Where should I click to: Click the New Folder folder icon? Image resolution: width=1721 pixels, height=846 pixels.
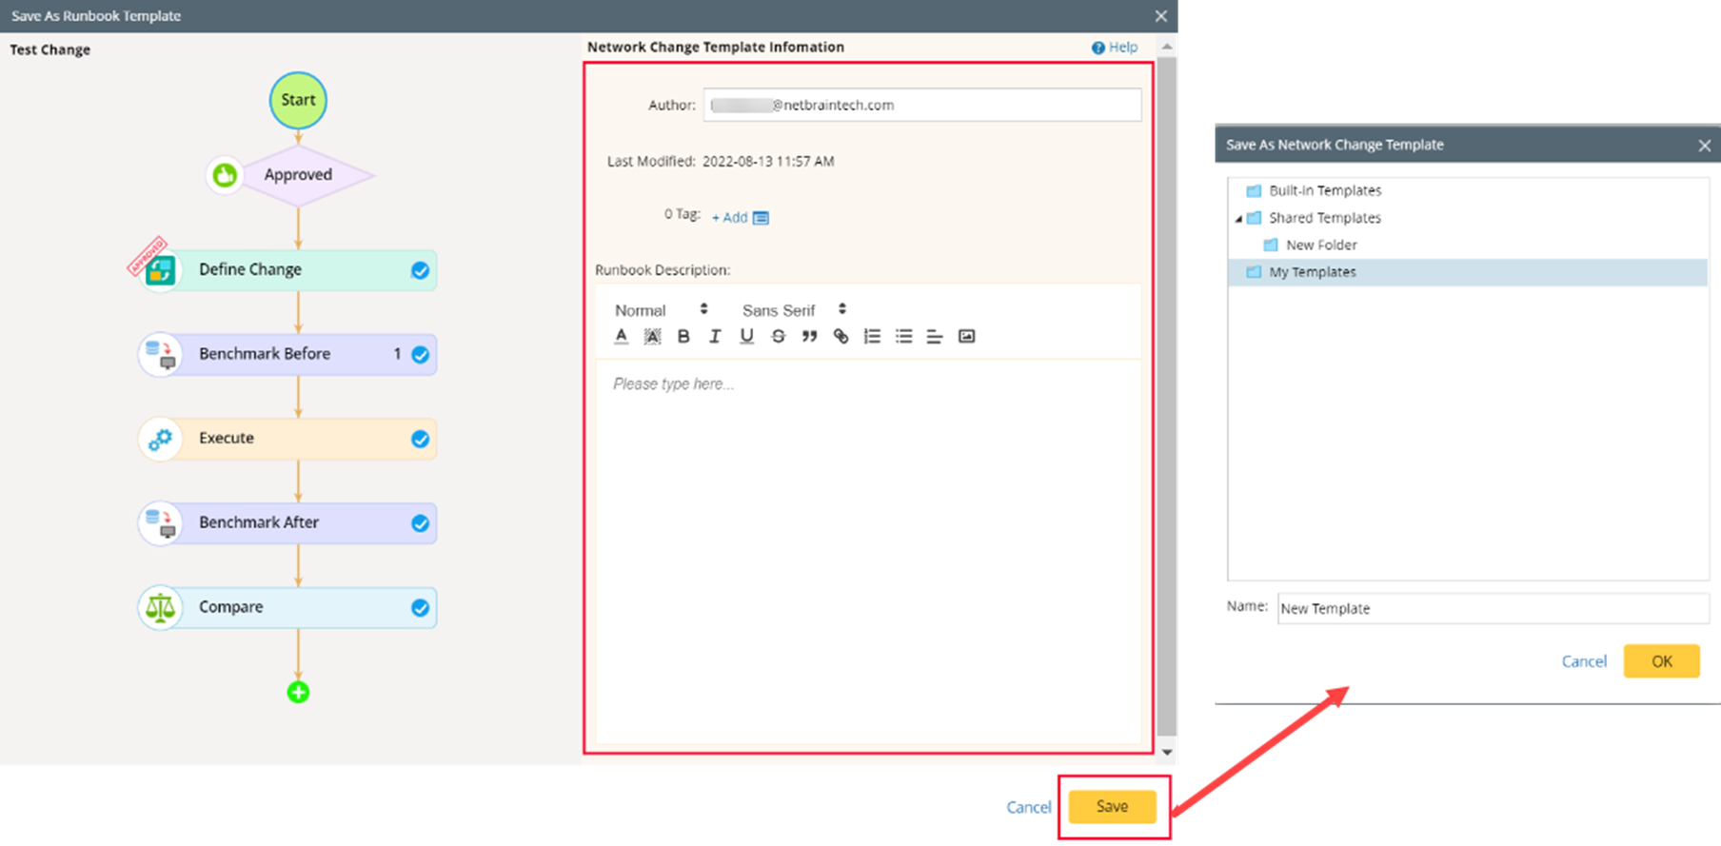(1271, 245)
